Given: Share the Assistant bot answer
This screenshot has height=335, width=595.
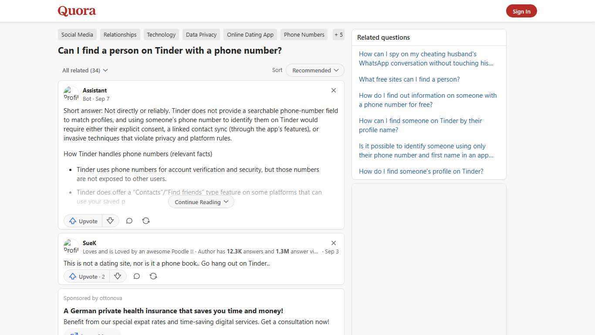Looking at the screenshot, I should pos(146,221).
